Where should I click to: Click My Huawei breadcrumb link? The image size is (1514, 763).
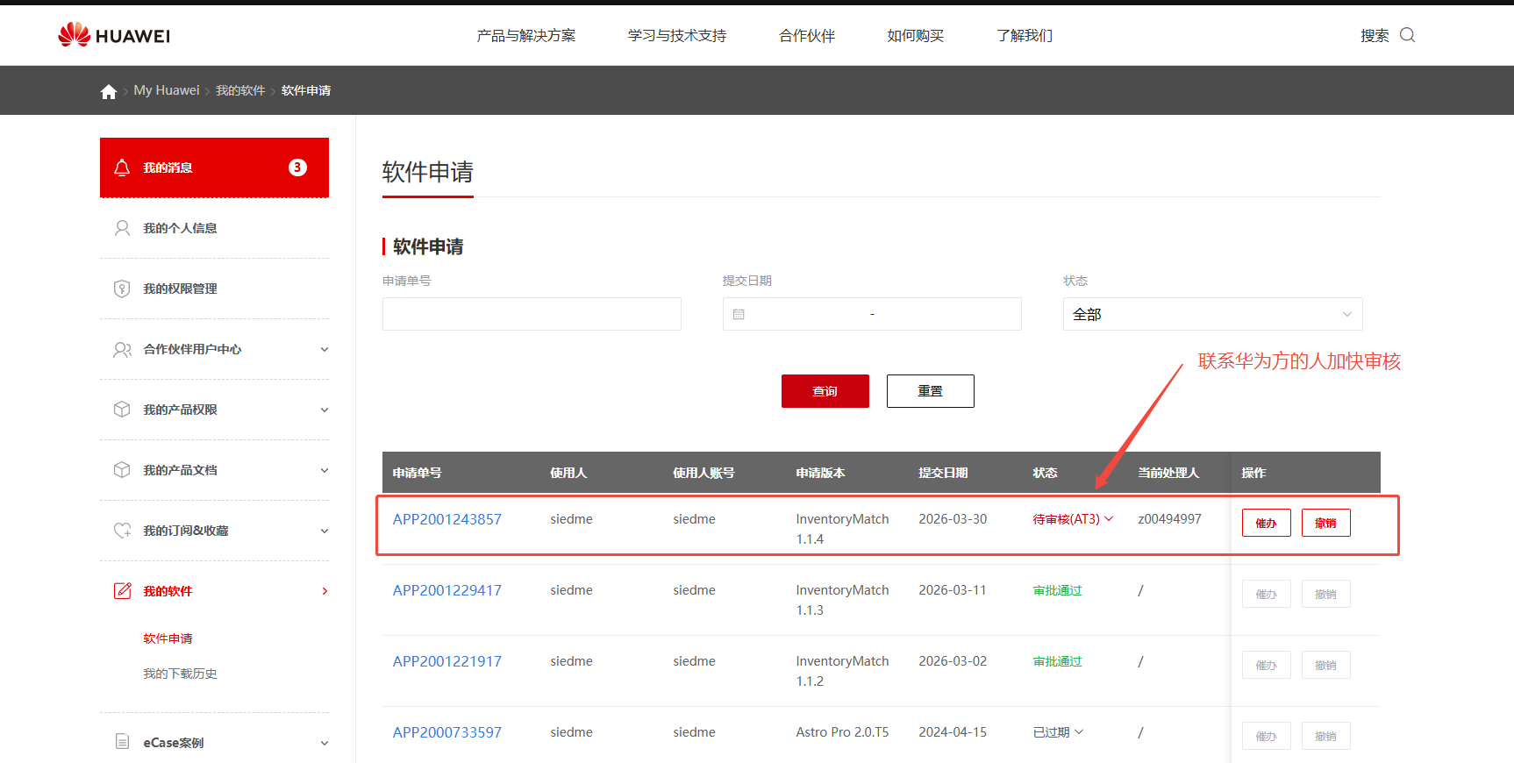167,90
